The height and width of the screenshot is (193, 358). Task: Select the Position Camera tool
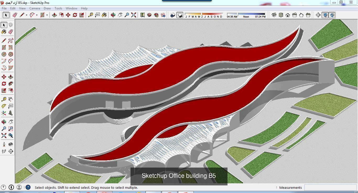tap(4, 144)
